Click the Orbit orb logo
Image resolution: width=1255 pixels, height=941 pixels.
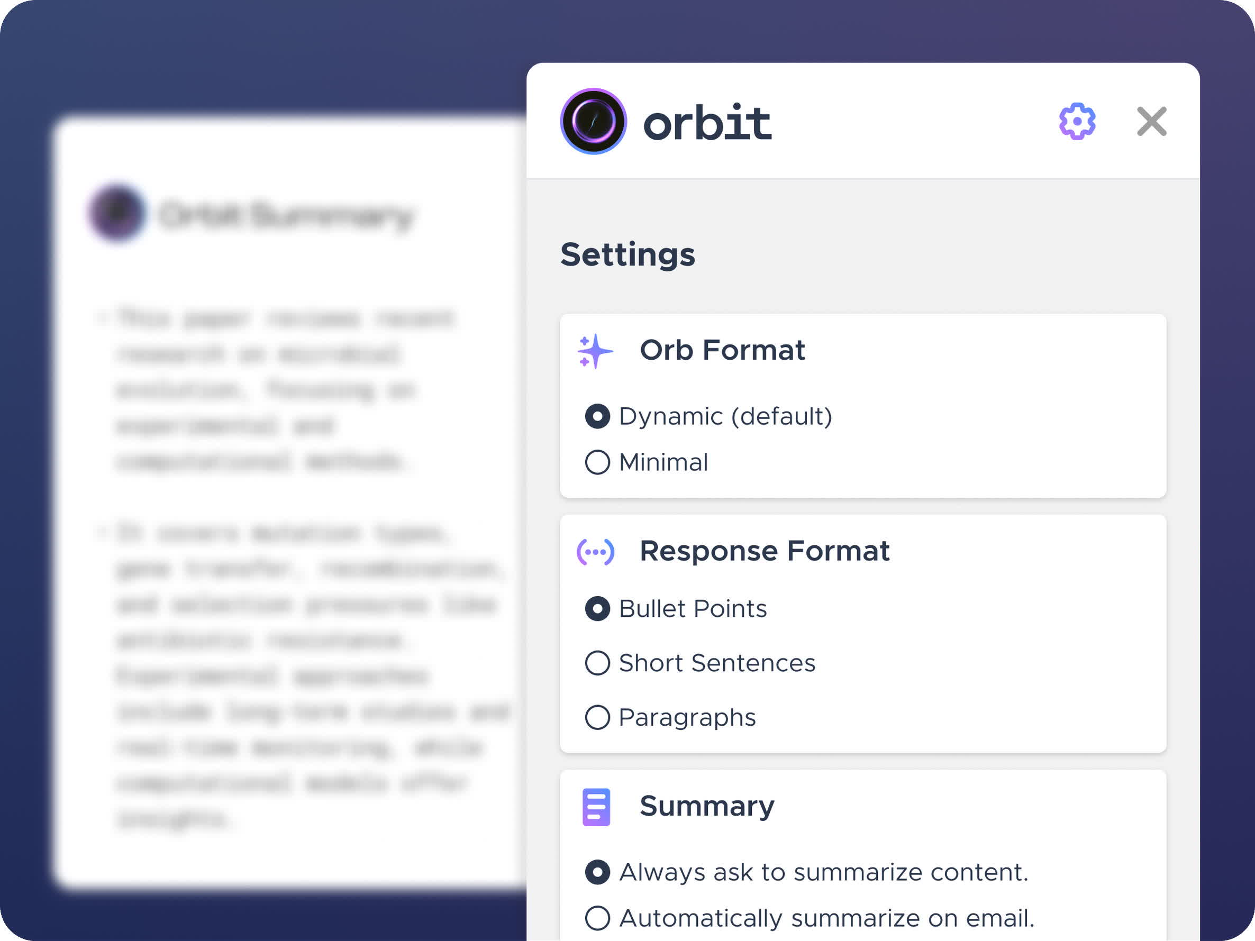tap(594, 121)
